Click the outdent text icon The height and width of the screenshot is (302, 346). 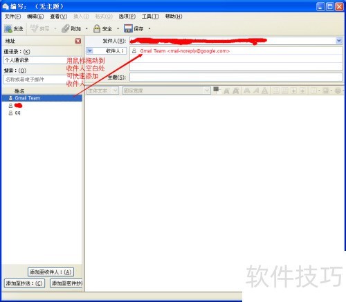[x=293, y=91]
